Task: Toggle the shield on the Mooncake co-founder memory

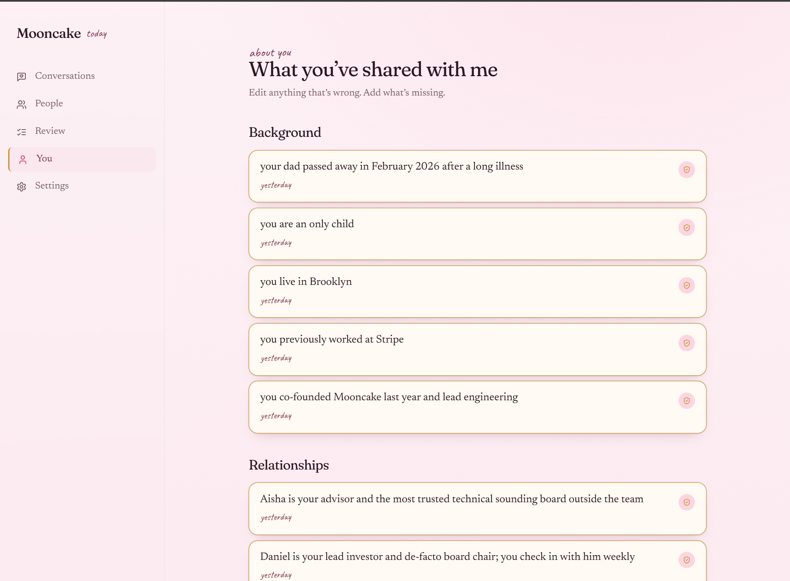Action: pos(686,401)
